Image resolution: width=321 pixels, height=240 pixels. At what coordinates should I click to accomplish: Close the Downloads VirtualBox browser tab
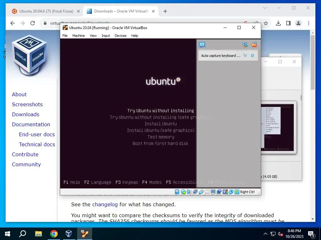pyautogui.click(x=153, y=11)
